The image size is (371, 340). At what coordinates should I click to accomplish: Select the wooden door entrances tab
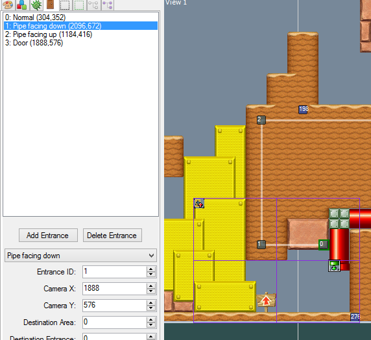(x=51, y=5)
